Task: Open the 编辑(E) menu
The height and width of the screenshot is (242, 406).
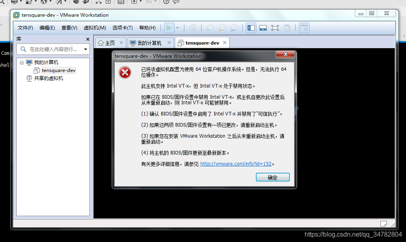Action: pos(47,27)
